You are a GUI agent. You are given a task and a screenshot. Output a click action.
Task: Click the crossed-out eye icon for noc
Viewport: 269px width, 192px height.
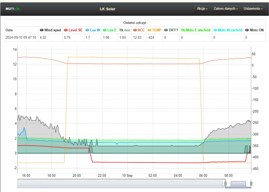tap(121, 30)
